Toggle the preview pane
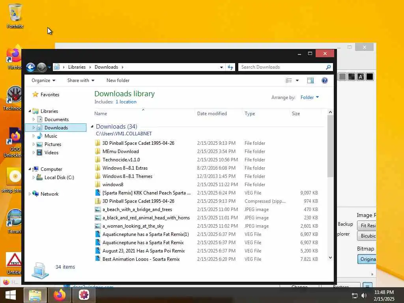The width and height of the screenshot is (404, 303). (310, 80)
